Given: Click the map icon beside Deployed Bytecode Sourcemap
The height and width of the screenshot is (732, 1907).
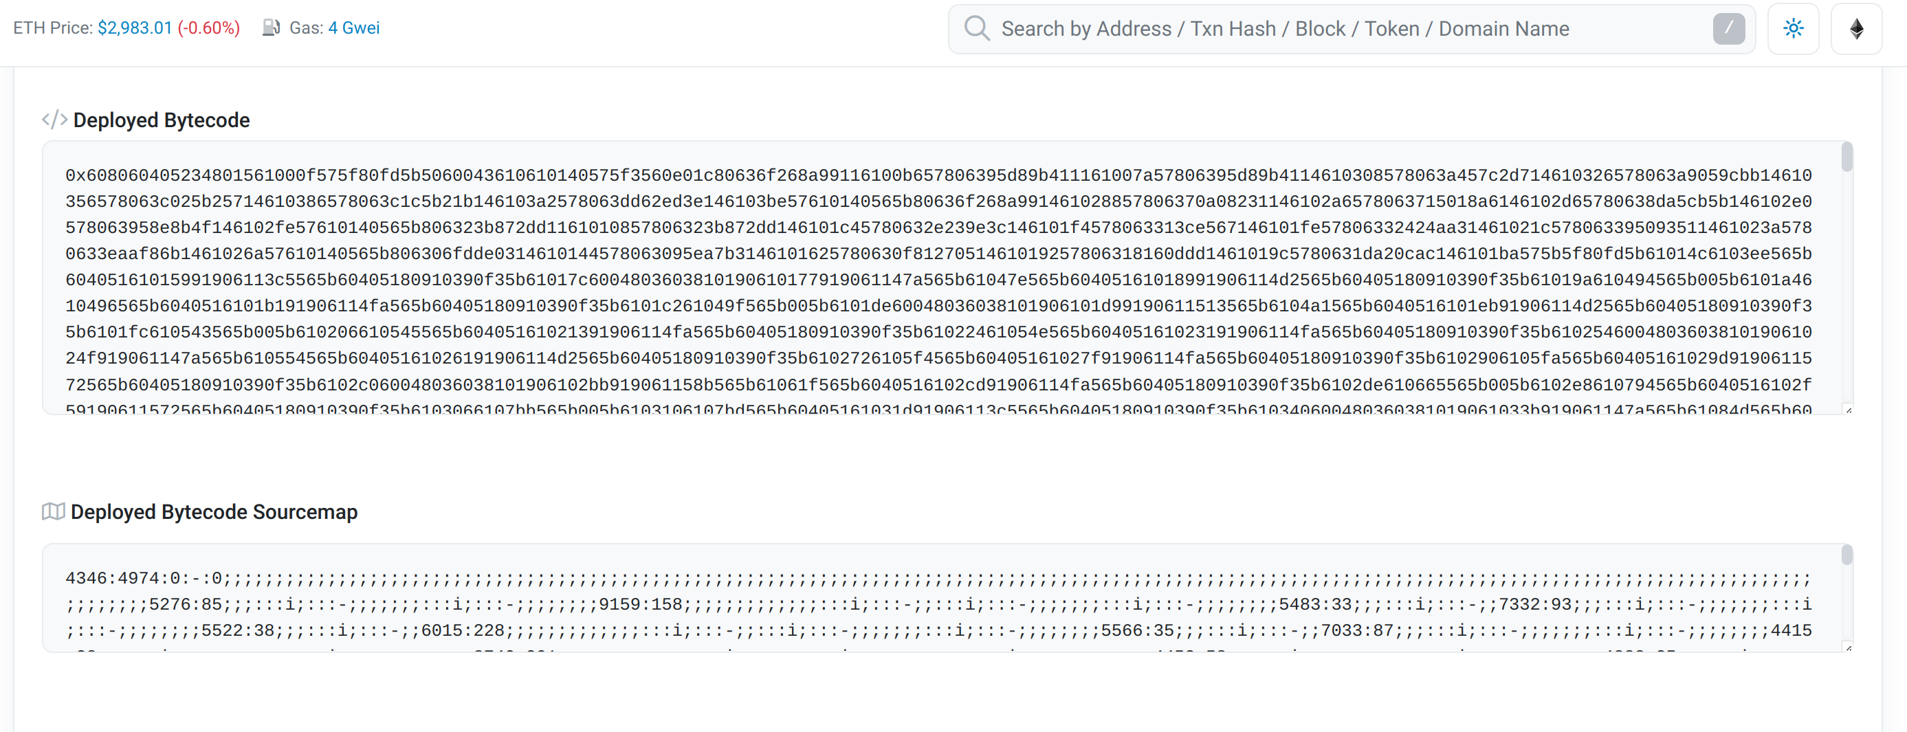Looking at the screenshot, I should [54, 511].
